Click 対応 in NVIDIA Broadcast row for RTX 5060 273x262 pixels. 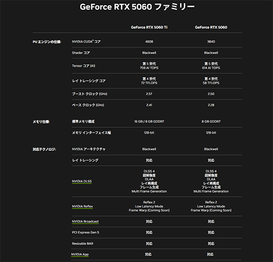(x=211, y=221)
